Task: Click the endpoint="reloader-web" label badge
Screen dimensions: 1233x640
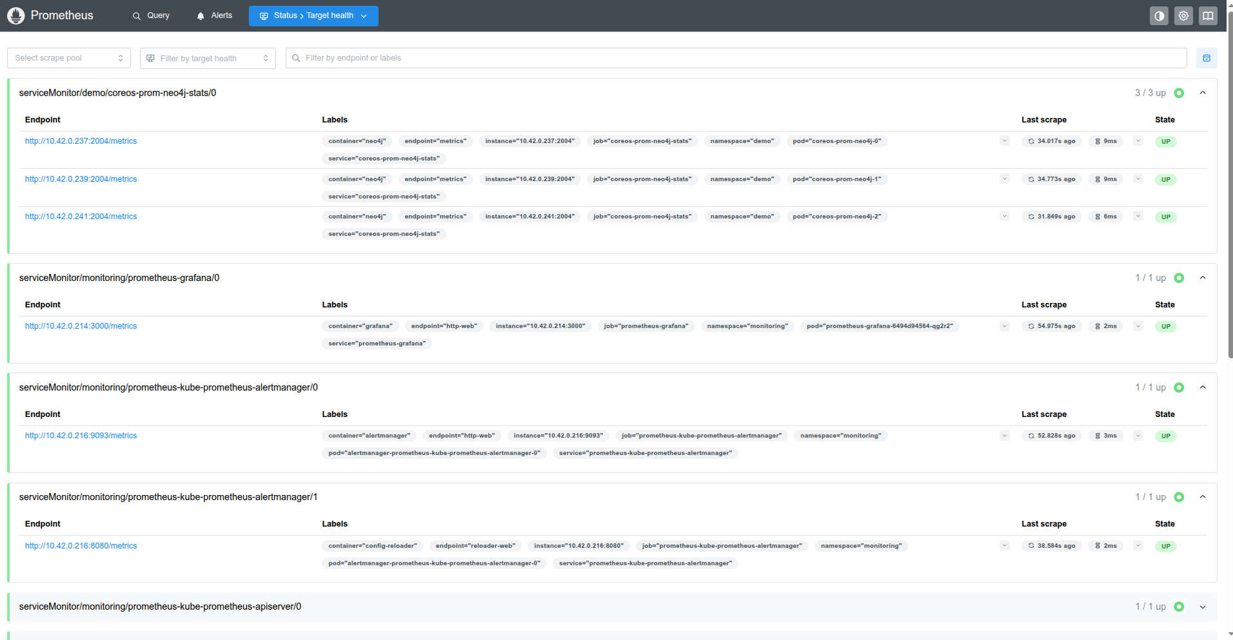Action: point(475,546)
